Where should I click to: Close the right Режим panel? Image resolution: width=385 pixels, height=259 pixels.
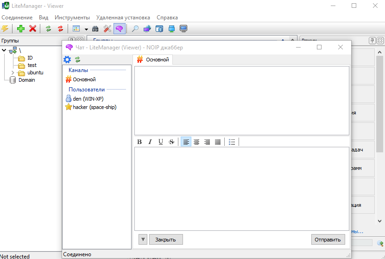point(379,40)
